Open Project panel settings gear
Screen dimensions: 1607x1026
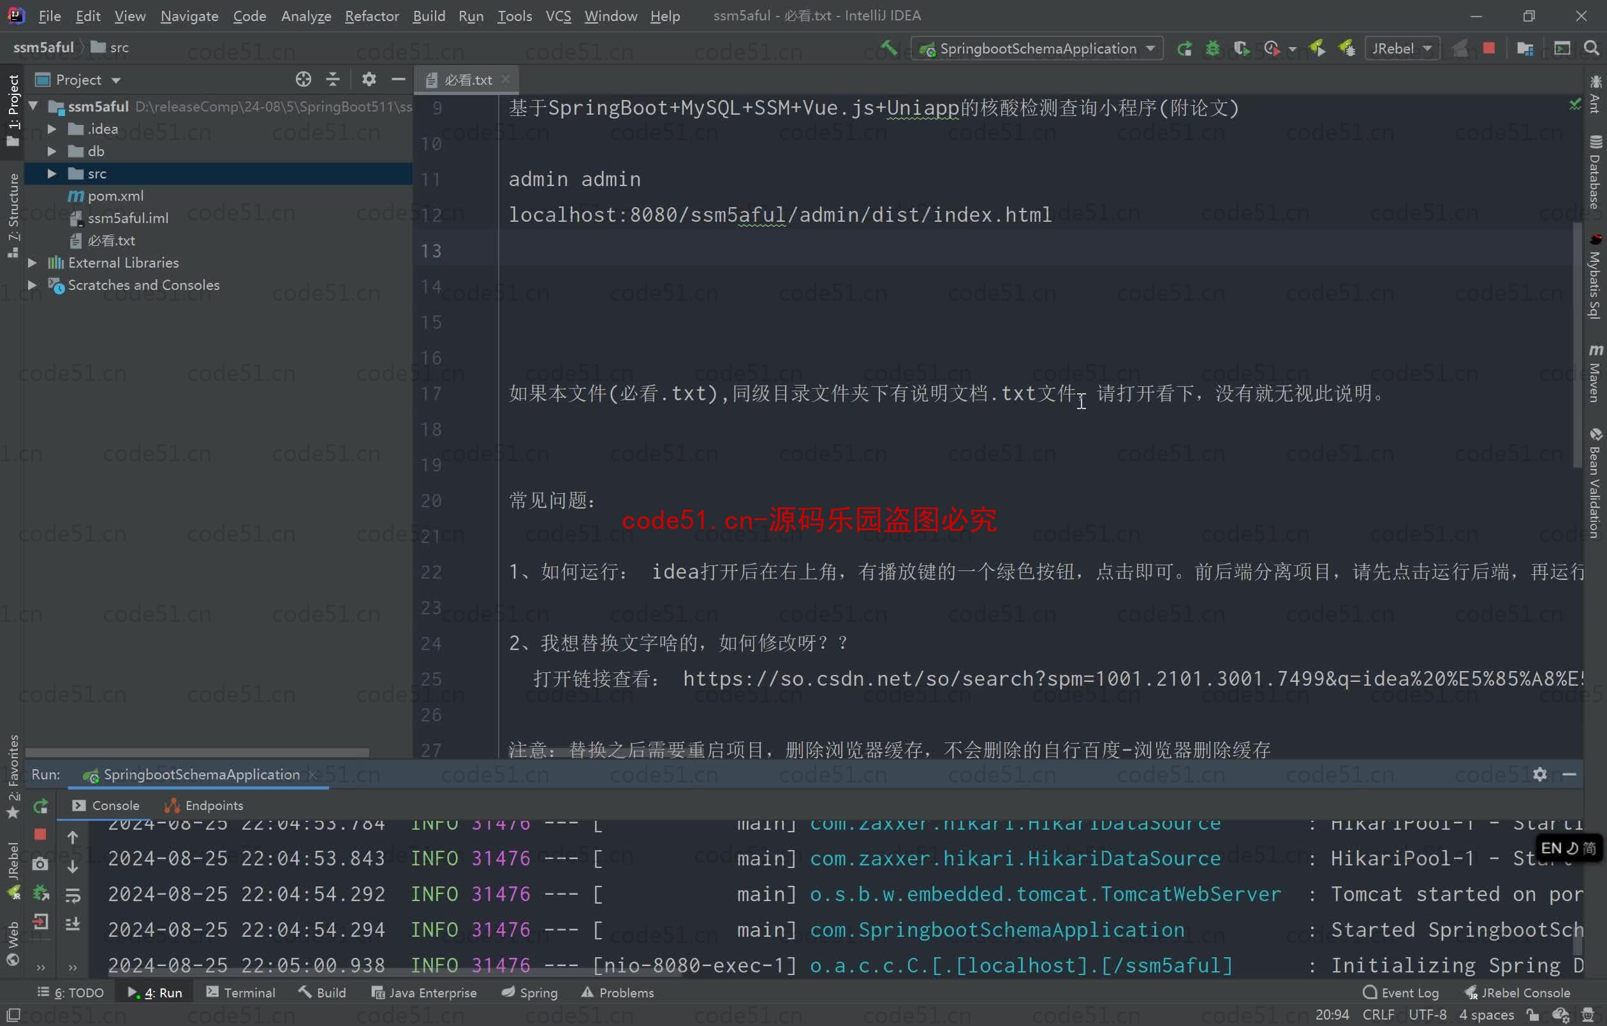point(369,80)
